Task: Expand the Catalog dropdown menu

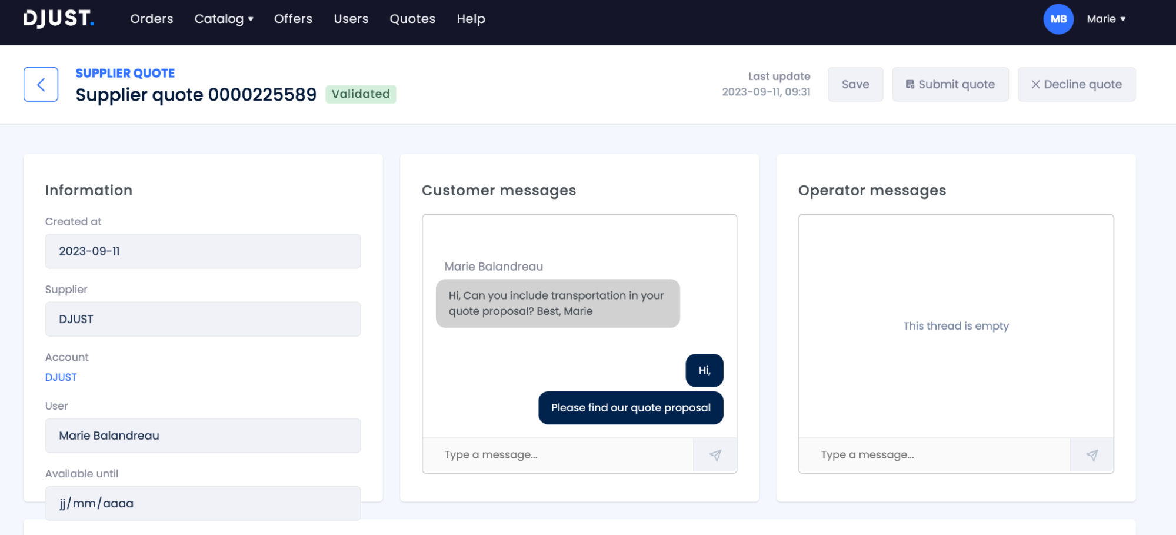Action: pos(224,19)
